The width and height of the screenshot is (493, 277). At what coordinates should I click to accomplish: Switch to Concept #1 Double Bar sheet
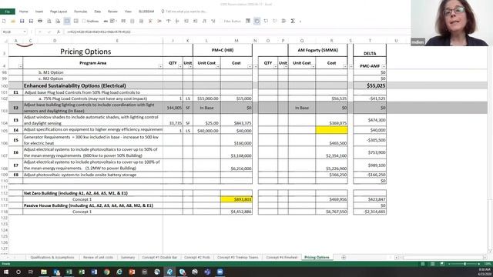click(x=159, y=257)
